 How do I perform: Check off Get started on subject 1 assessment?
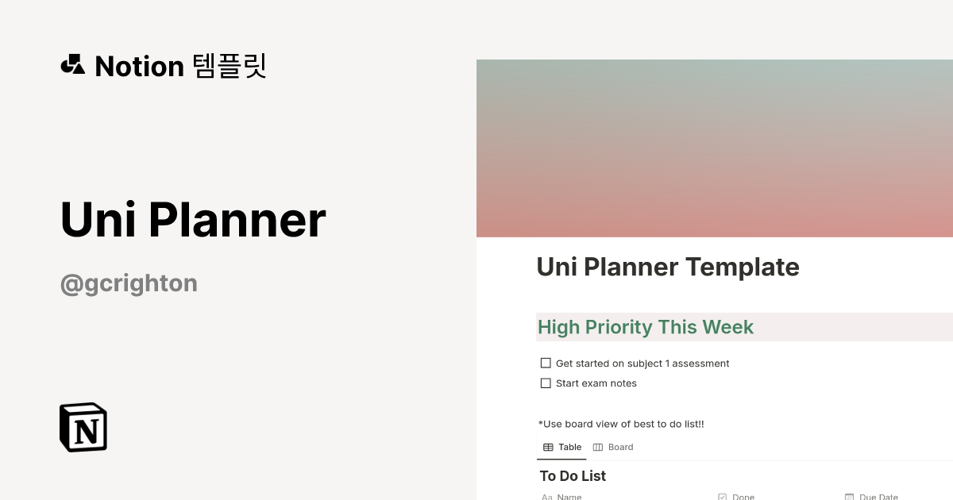click(x=546, y=363)
